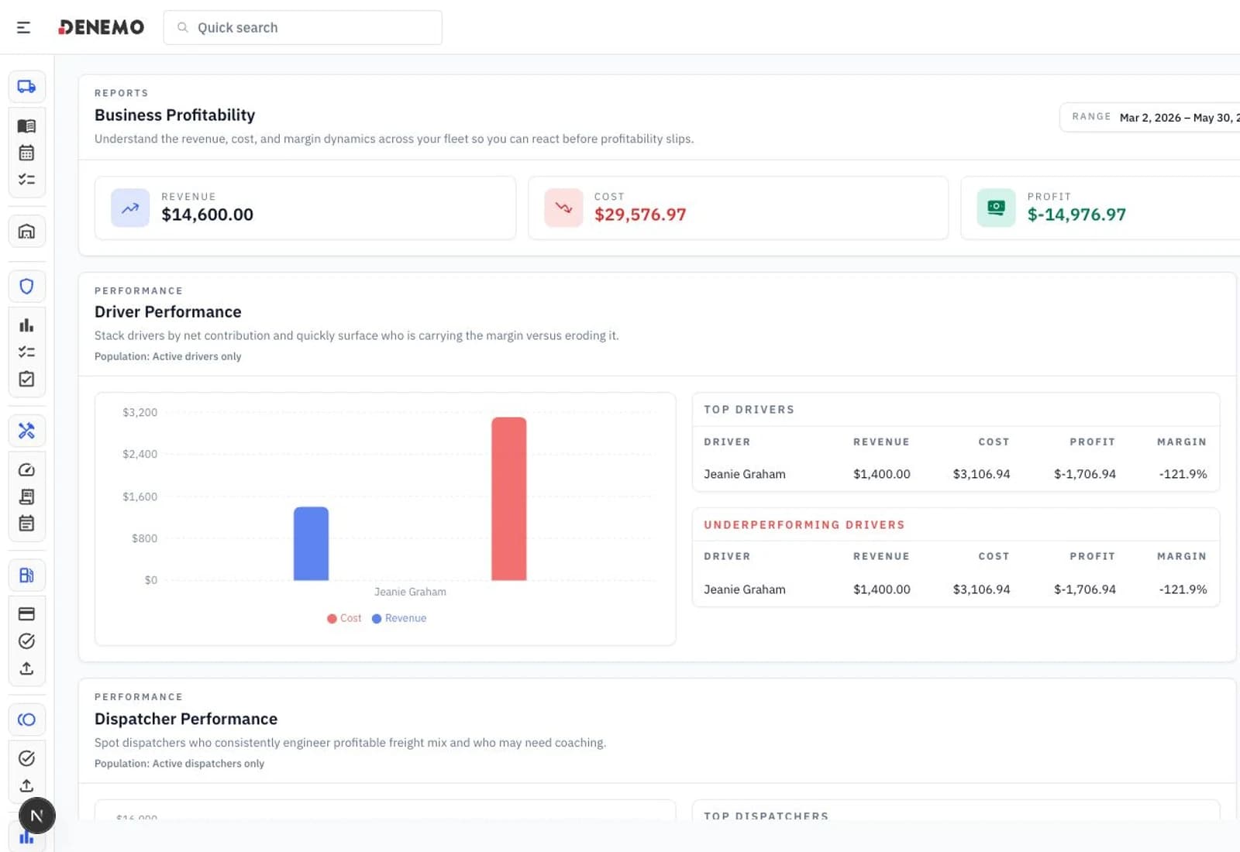This screenshot has width=1240, height=852.
Task: Toggle the sidebar hamburger menu icon
Action: (x=23, y=28)
